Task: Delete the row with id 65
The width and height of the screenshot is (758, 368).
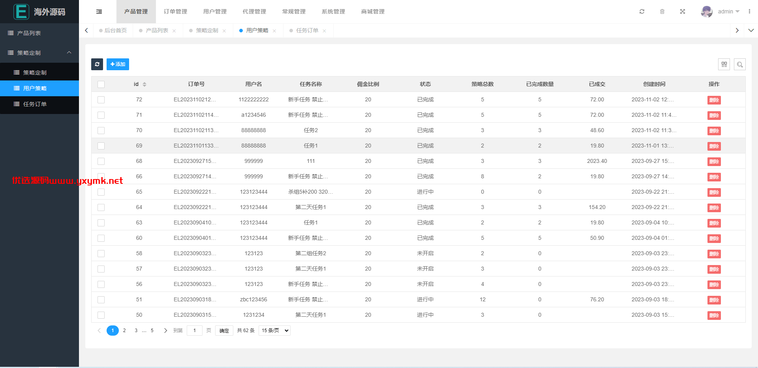Action: 714,192
